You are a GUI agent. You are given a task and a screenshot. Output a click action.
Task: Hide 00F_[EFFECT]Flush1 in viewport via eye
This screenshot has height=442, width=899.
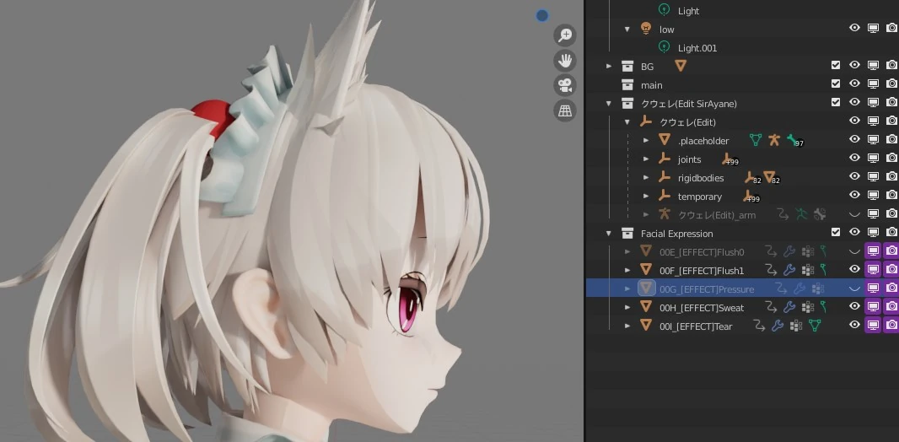click(854, 269)
